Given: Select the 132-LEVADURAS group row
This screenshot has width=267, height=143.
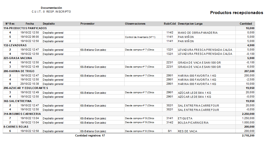Looking at the screenshot, I should [129, 45].
